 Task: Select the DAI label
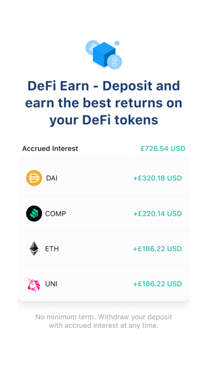(x=52, y=178)
